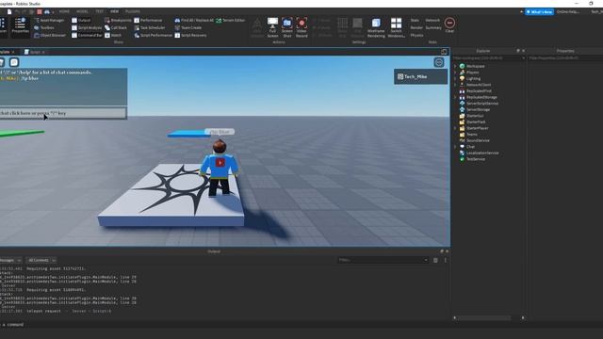Open the in-game settings menu icon
This screenshot has width=603, height=339.
439,62
